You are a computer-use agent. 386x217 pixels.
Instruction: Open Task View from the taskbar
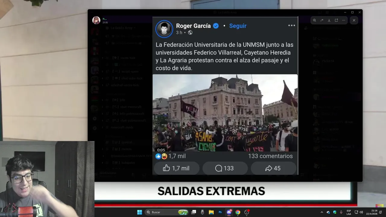pyautogui.click(x=194, y=212)
